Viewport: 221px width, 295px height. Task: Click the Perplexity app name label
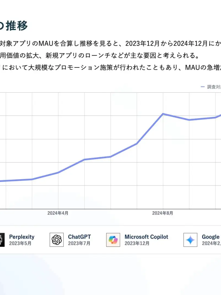click(x=22, y=237)
